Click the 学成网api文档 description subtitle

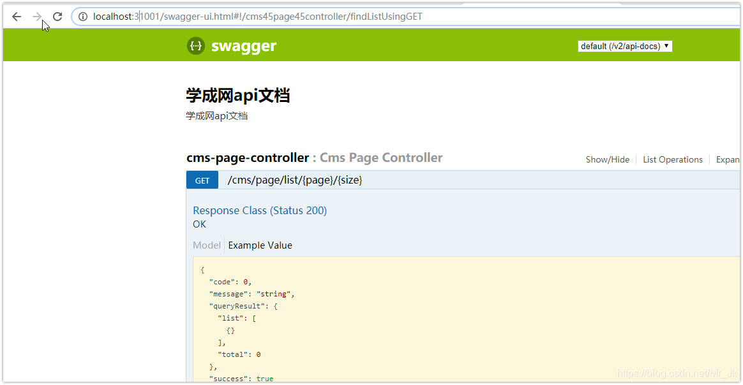pyautogui.click(x=216, y=116)
